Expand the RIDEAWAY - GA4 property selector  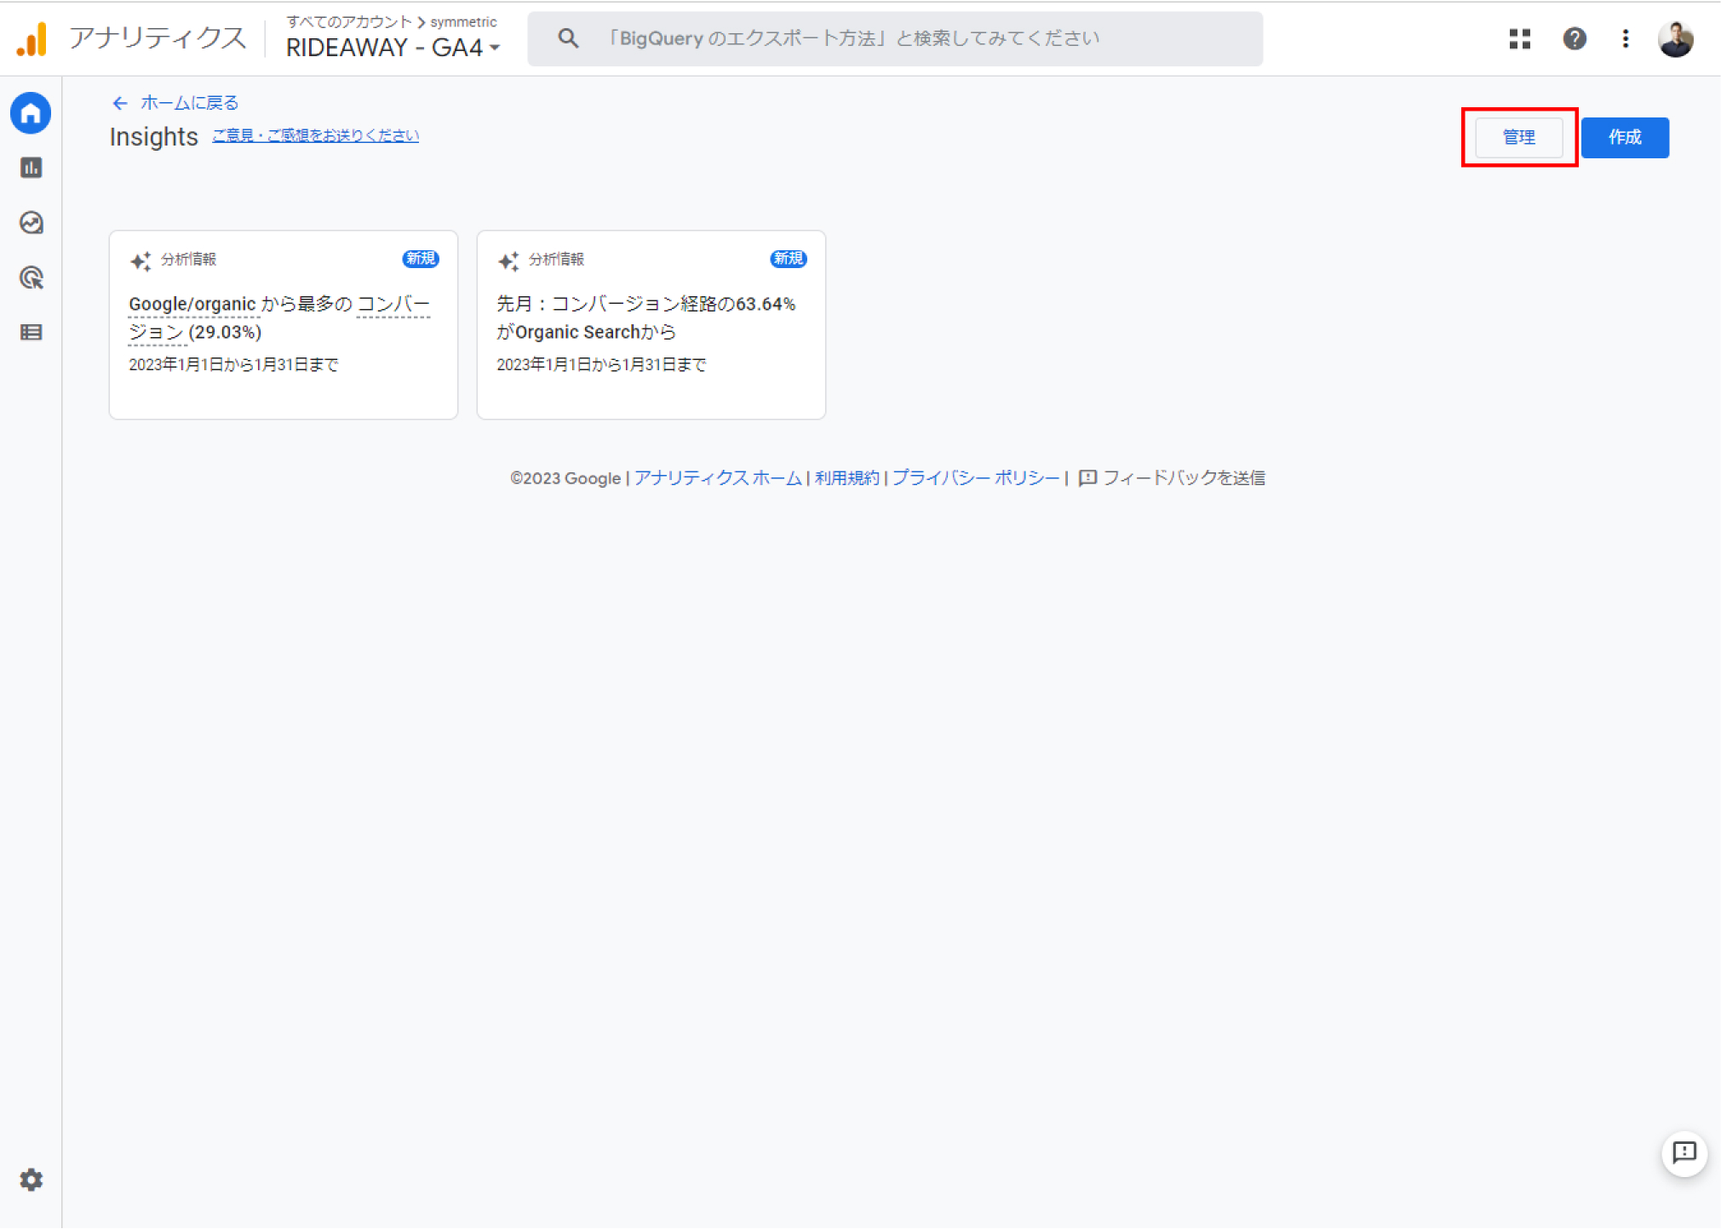click(393, 48)
